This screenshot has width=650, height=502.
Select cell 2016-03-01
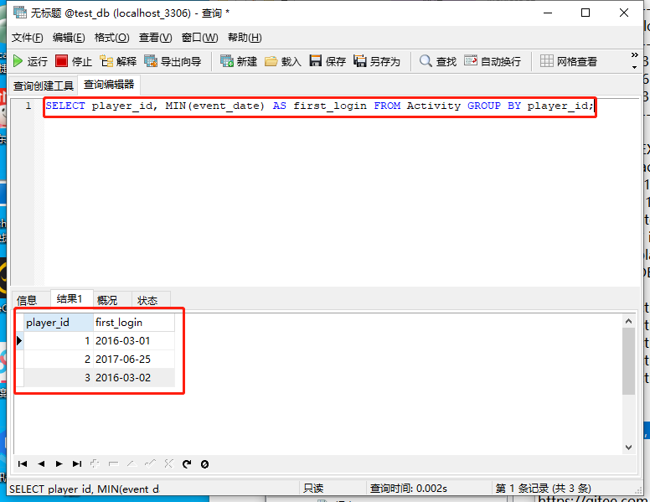pos(134,340)
